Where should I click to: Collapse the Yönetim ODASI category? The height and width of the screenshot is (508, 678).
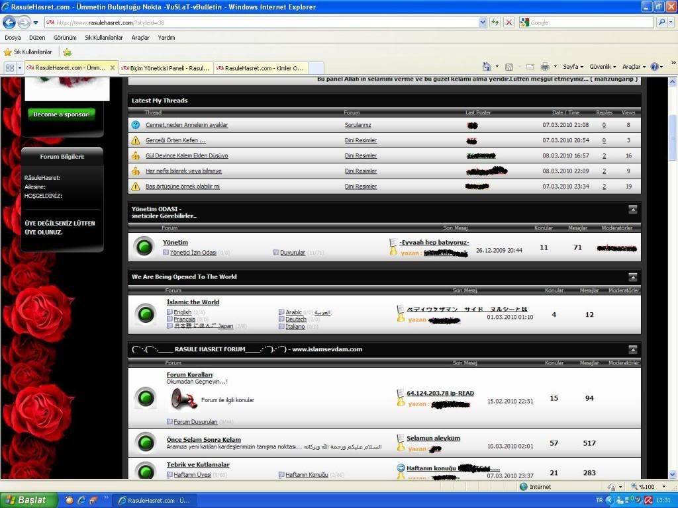(632, 210)
